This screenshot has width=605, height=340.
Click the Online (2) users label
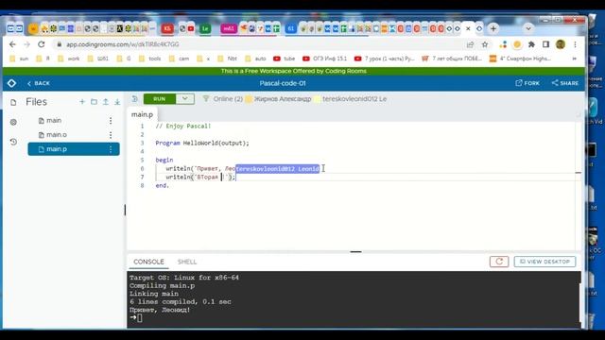(228, 99)
